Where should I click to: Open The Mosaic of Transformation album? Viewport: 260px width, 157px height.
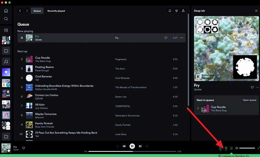coord(131,87)
